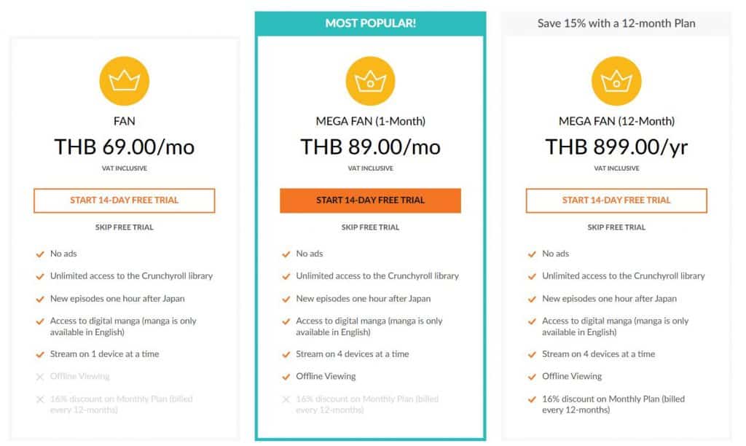Click checkmark beside 12-Month 16% discount
The height and width of the screenshot is (446, 746).
pos(533,399)
